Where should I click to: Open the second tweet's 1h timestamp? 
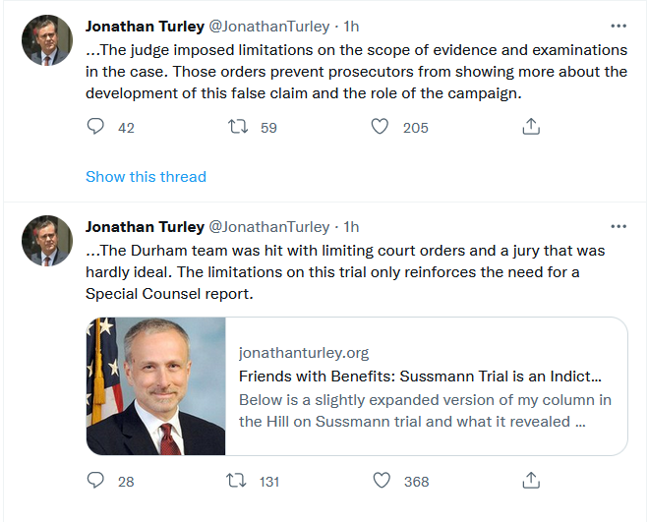point(350,227)
